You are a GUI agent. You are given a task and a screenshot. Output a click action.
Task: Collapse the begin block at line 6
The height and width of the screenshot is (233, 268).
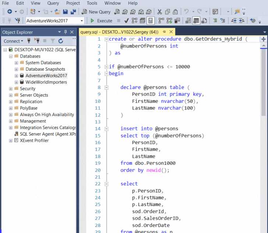pos(106,74)
